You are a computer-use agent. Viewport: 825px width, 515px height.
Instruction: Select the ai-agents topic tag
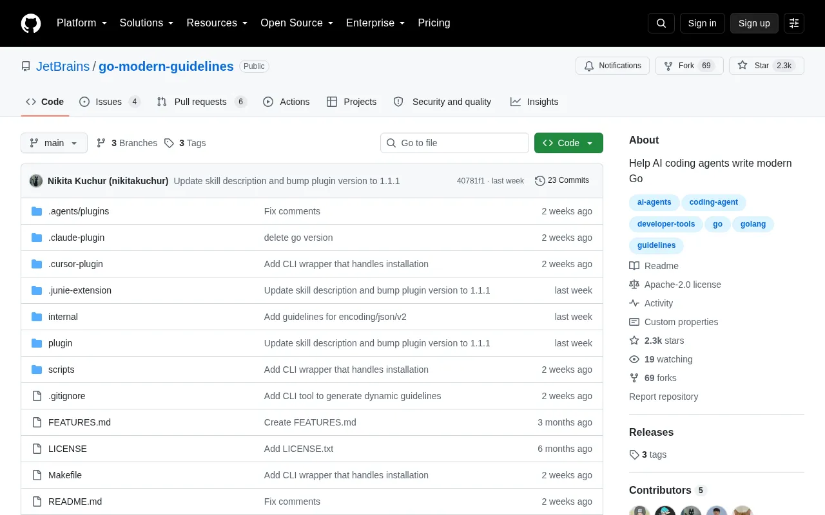click(654, 202)
